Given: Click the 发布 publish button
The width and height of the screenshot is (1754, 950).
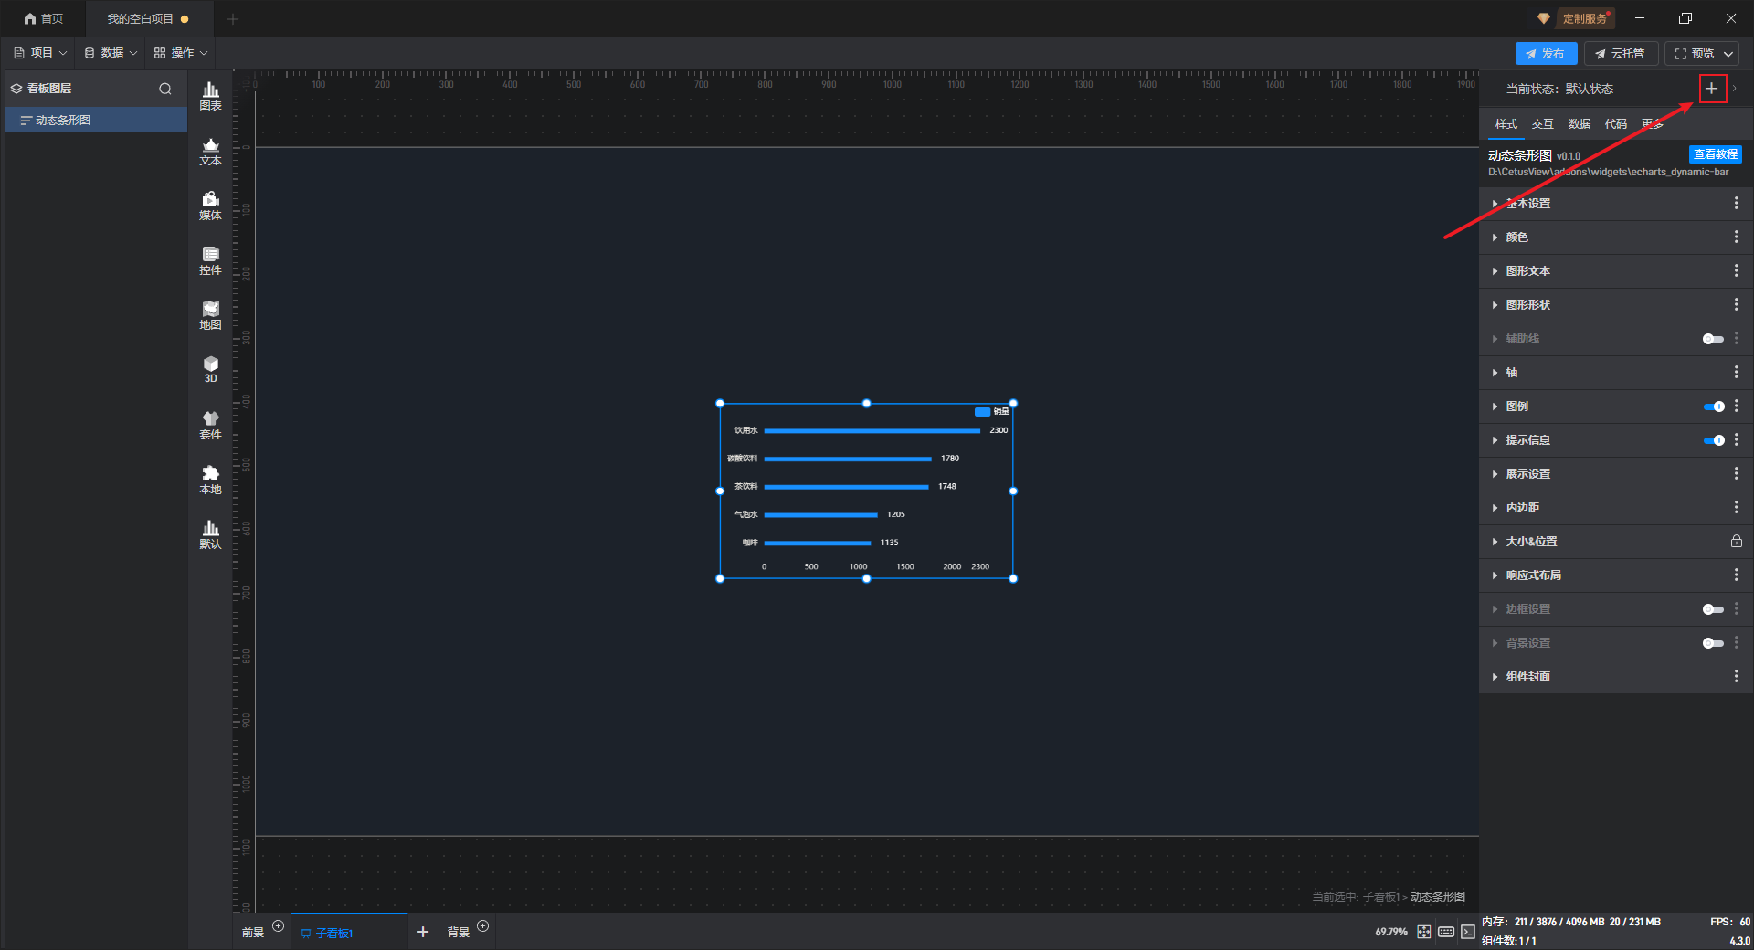Looking at the screenshot, I should [x=1546, y=54].
